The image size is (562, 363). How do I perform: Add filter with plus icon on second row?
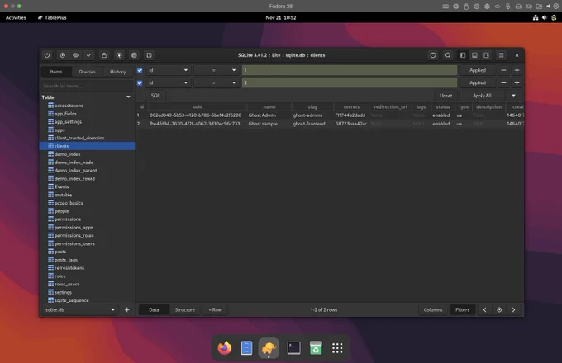tap(517, 83)
